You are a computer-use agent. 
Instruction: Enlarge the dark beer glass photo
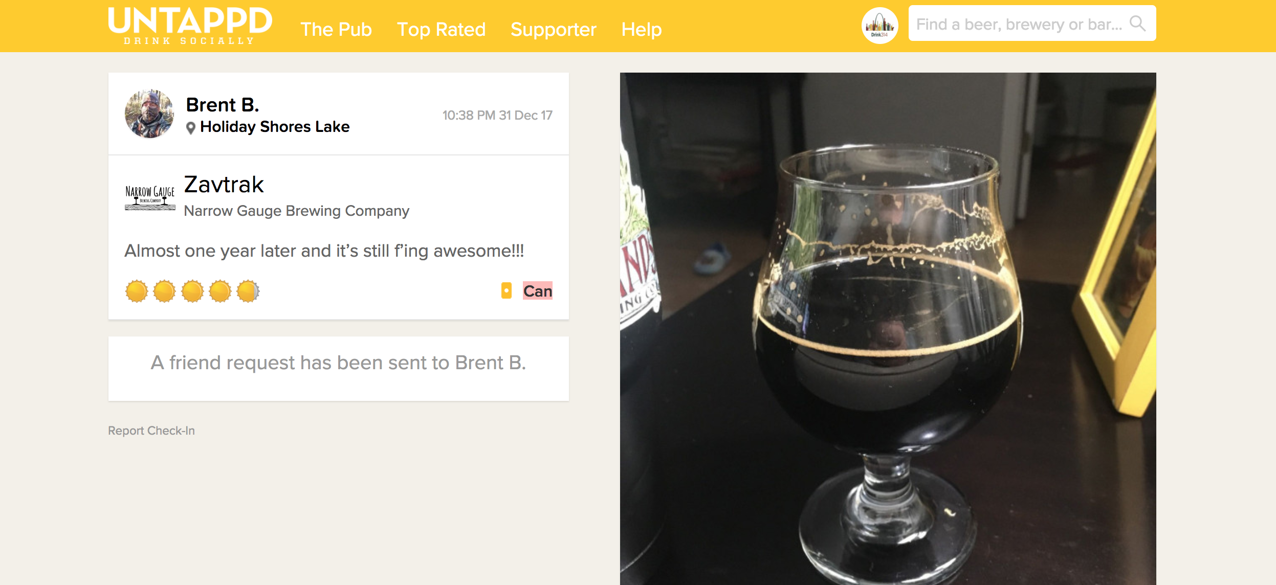click(x=888, y=328)
